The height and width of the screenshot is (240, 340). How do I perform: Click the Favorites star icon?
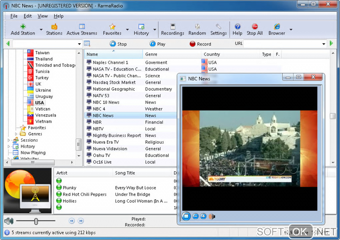pyautogui.click(x=112, y=27)
